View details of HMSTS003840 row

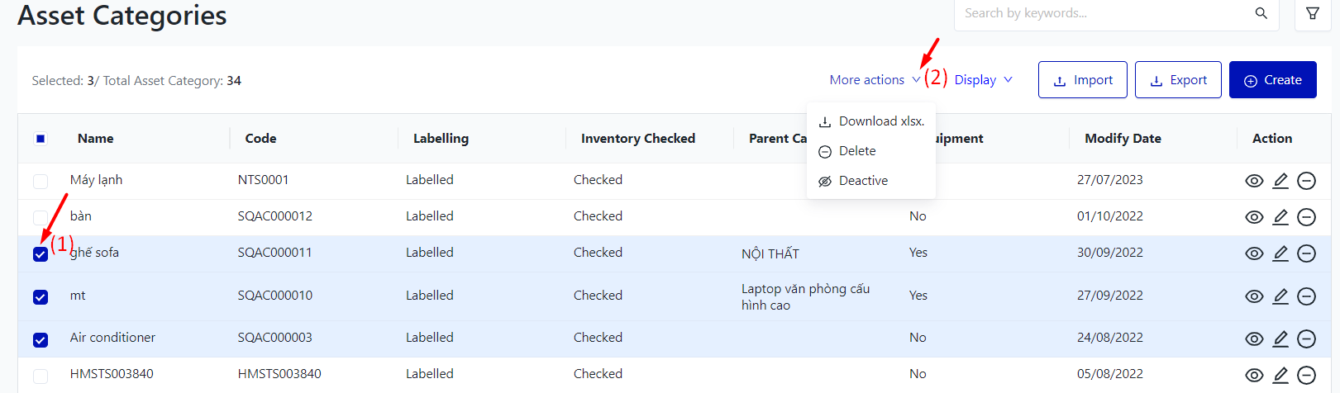(x=1254, y=375)
